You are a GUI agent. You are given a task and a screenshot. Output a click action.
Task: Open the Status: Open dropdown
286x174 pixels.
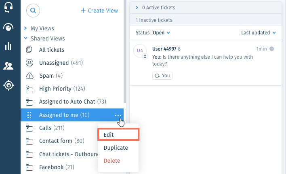pos(153,33)
